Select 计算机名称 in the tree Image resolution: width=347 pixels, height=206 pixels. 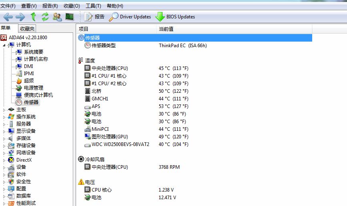pos(36,59)
